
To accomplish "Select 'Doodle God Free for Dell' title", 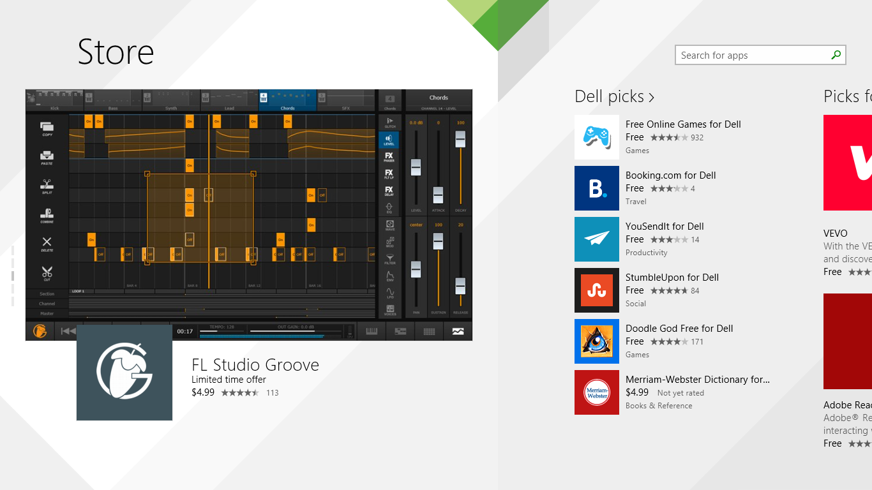I will (679, 329).
